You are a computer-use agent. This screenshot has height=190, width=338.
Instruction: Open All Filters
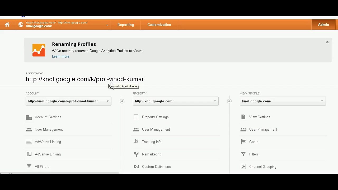click(x=42, y=167)
